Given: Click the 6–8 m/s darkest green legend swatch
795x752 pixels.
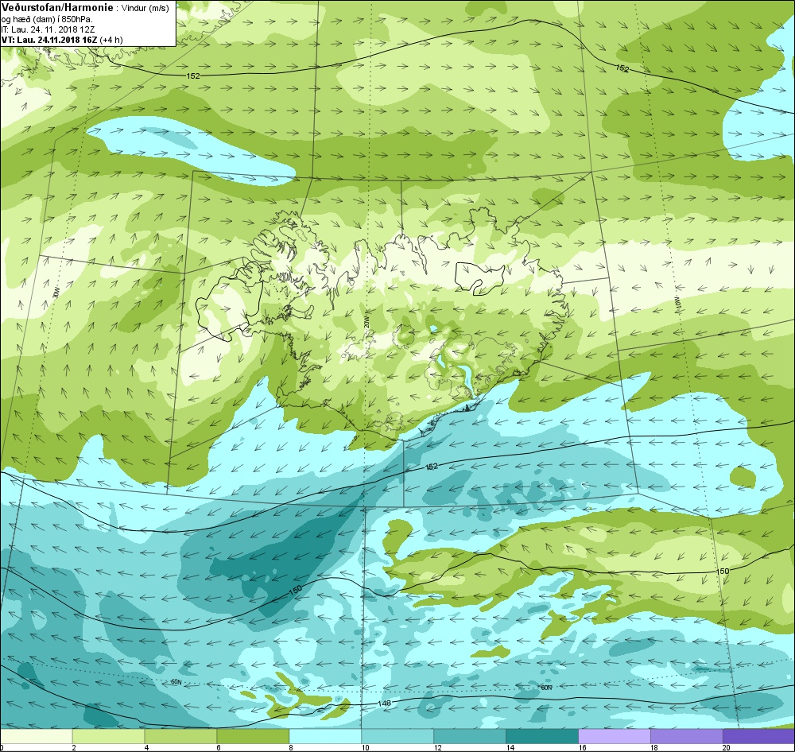Looking at the screenshot, I should point(253,736).
